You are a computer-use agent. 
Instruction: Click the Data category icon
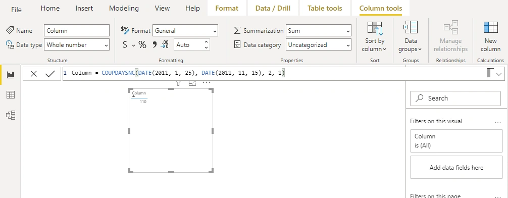point(237,45)
